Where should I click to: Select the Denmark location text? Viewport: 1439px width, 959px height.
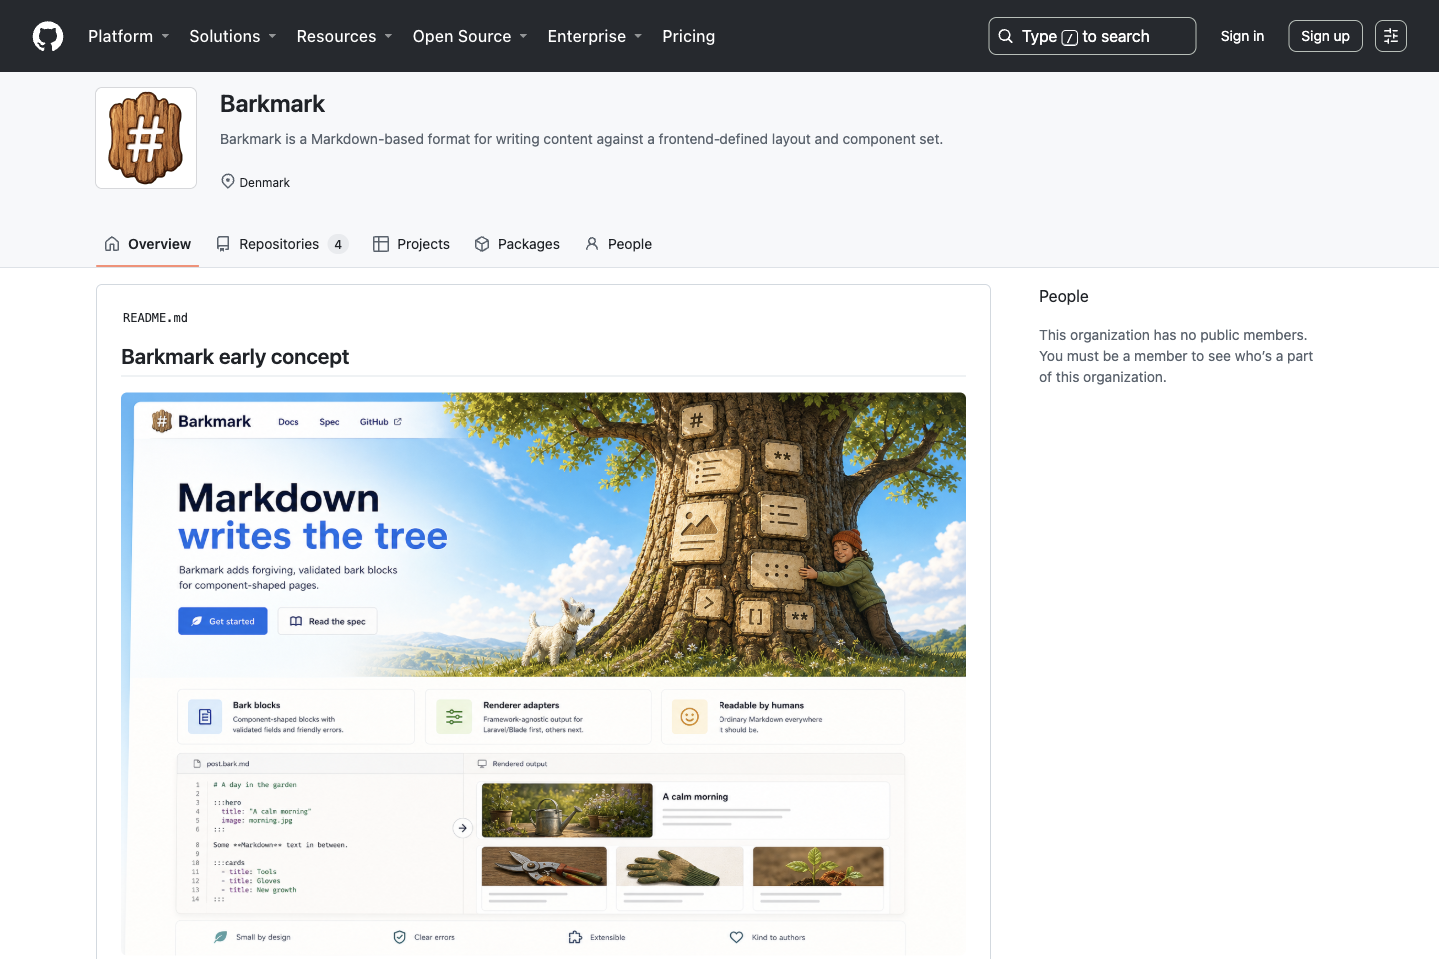[x=265, y=182]
